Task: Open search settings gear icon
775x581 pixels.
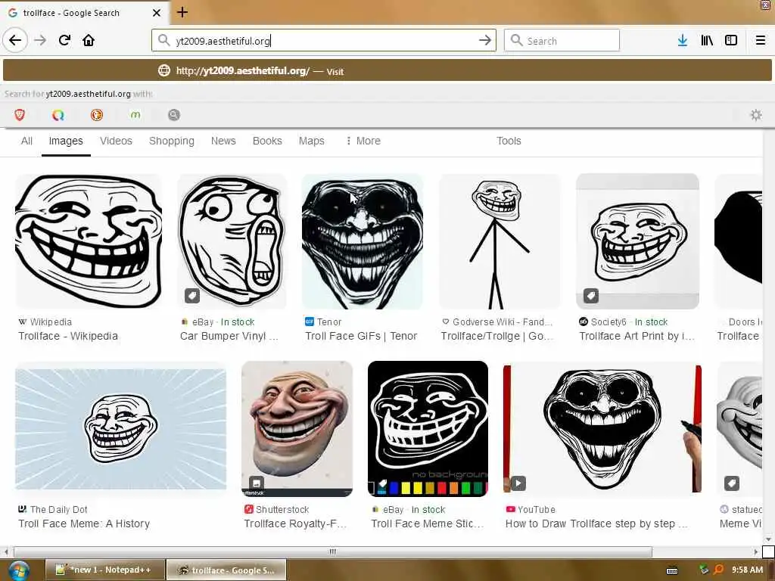Action: 756,115
